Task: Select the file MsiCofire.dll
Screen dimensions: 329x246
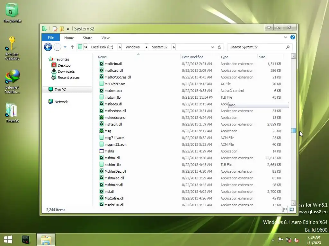Action: coord(114,198)
